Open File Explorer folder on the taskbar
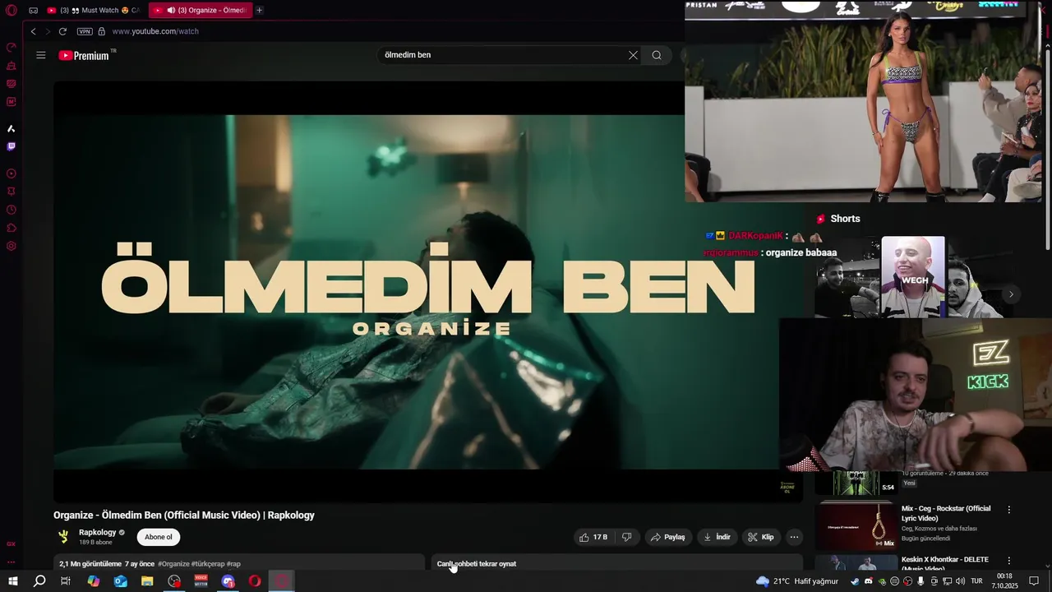1052x592 pixels. coord(147,581)
